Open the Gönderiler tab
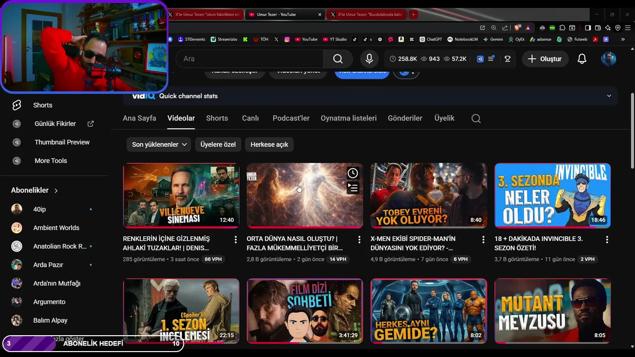 (405, 118)
